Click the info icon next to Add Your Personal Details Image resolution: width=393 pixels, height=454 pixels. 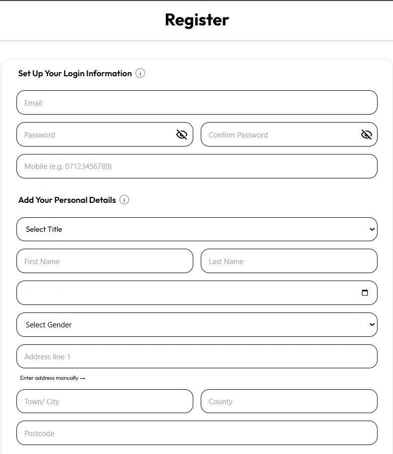pos(124,199)
